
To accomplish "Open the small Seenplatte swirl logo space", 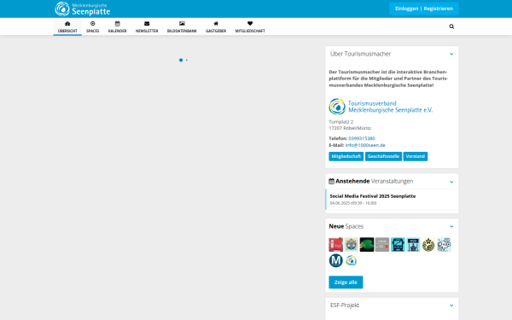I will click(x=351, y=260).
